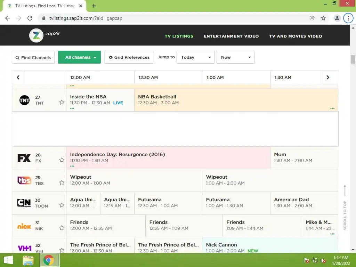Screen dimensions: 356x267
Task: Close the TV Listings tab
Action: (x=81, y=6)
